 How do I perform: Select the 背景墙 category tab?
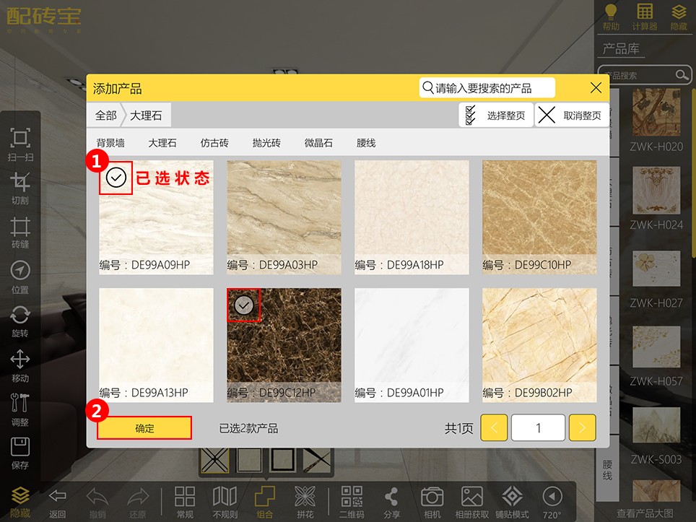click(110, 143)
